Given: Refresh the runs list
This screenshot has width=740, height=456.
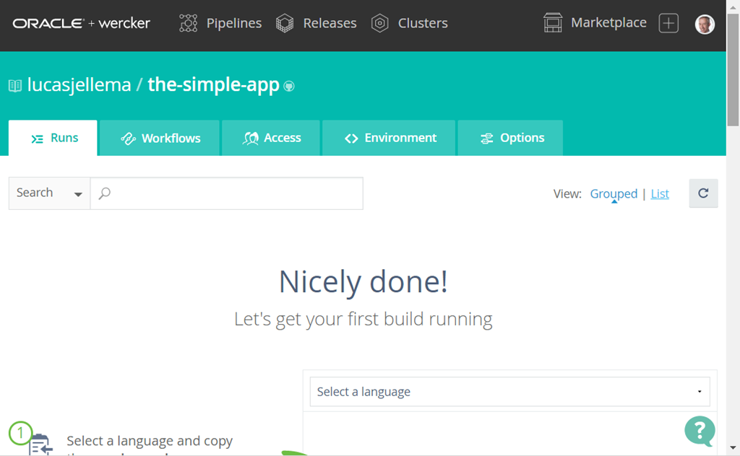Looking at the screenshot, I should 703,193.
